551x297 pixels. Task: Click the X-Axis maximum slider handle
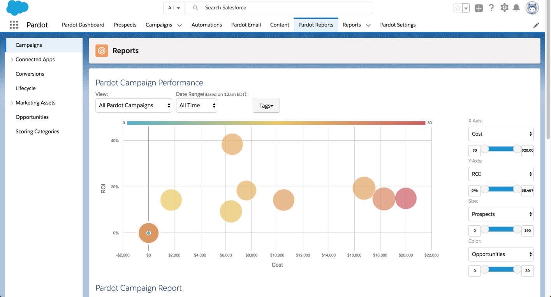[x=517, y=149]
